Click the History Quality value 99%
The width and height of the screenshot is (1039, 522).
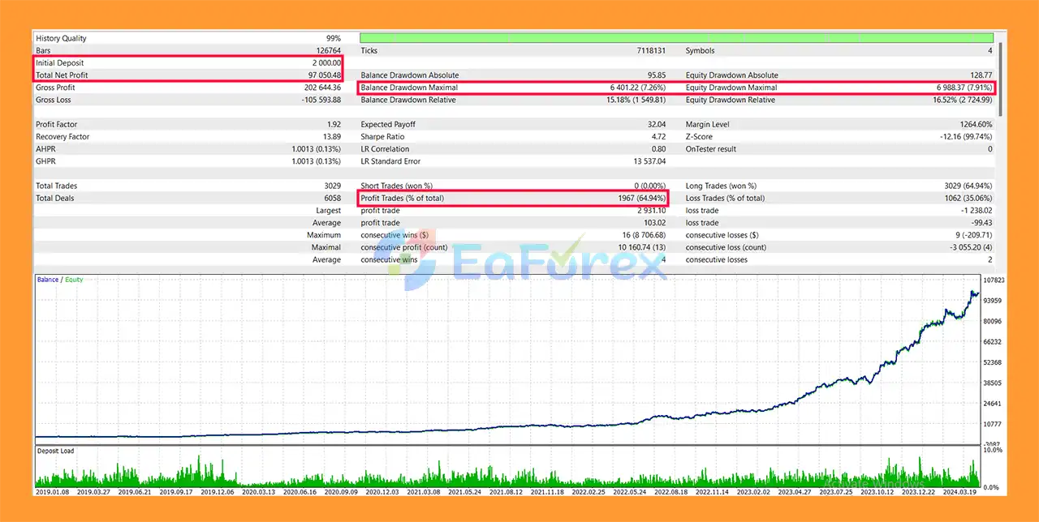pos(332,38)
